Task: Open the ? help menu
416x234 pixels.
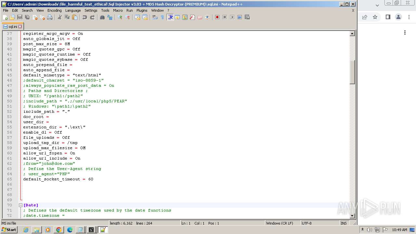Action: [168, 10]
